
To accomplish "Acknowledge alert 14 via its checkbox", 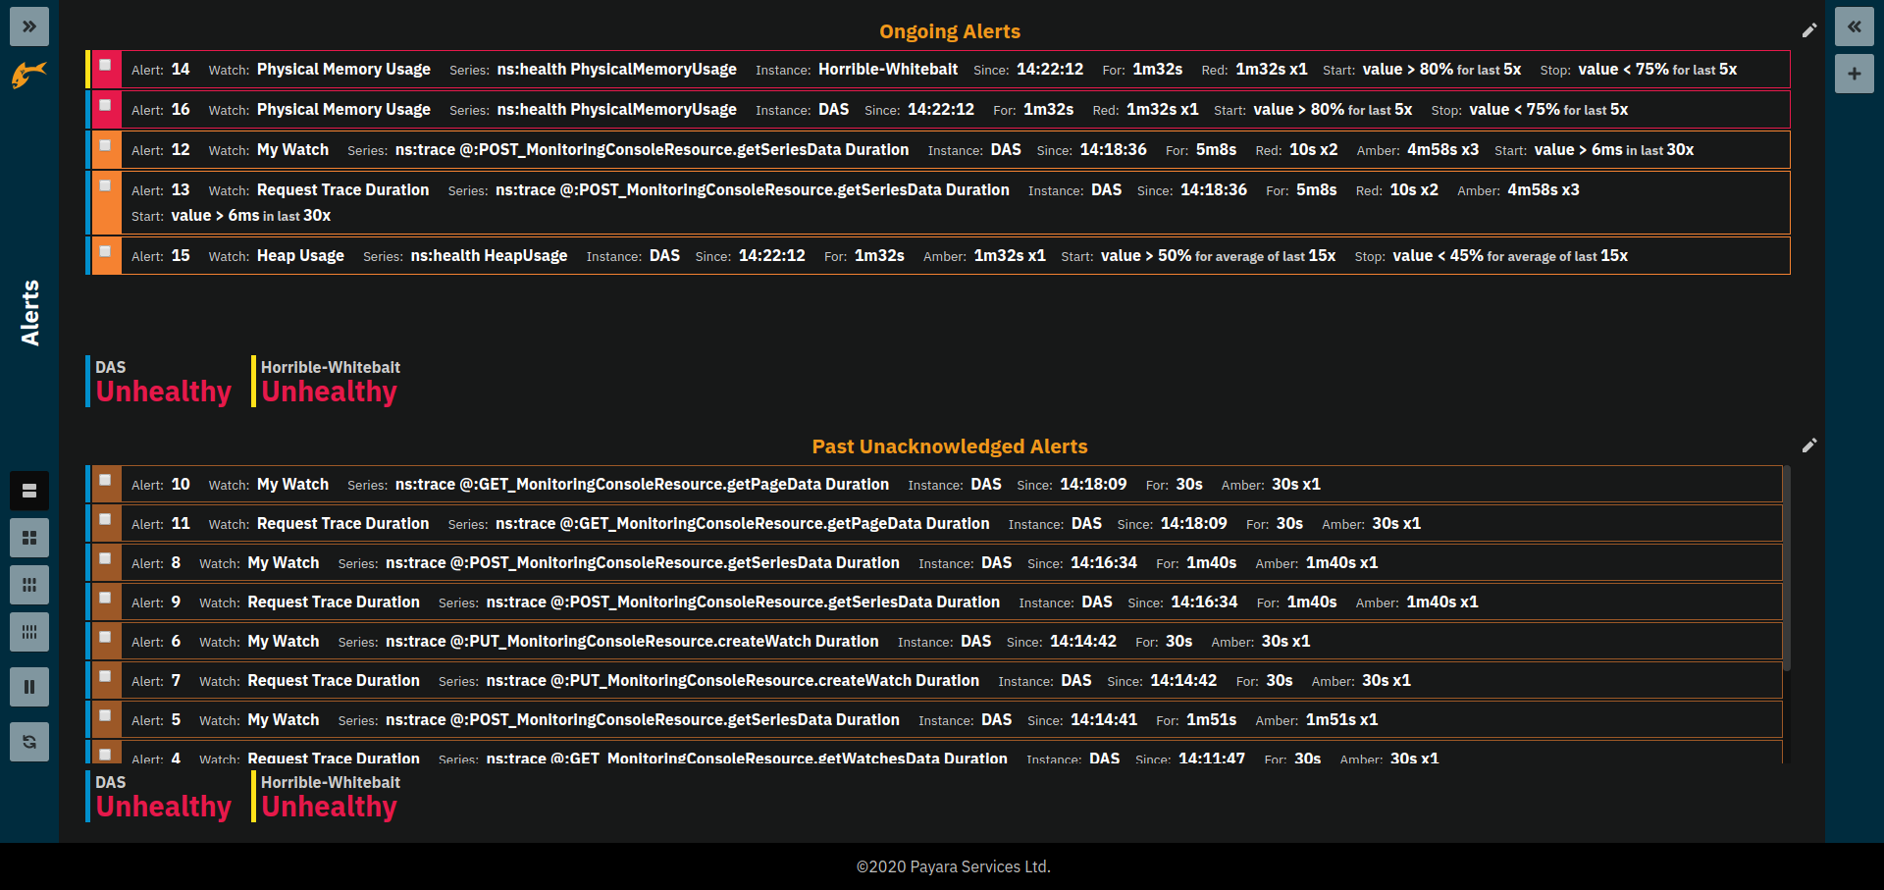I will (x=104, y=66).
